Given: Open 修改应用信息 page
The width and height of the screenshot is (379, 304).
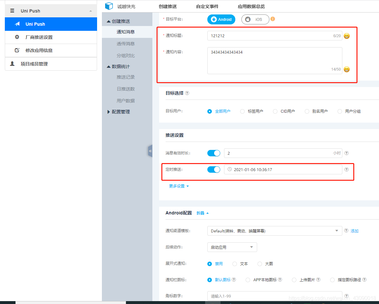Looking at the screenshot, I should pos(51,50).
